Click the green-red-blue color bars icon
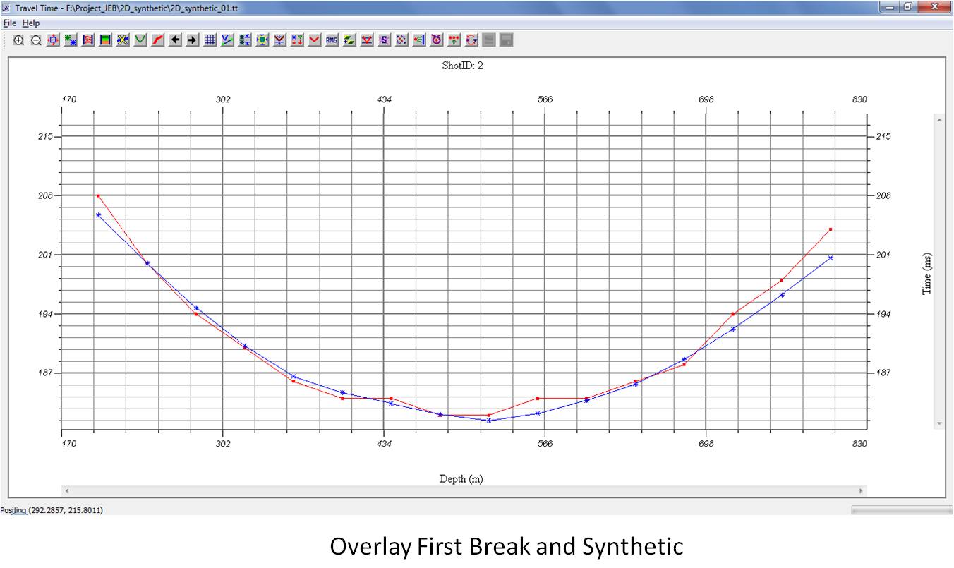The width and height of the screenshot is (954, 568). [106, 40]
